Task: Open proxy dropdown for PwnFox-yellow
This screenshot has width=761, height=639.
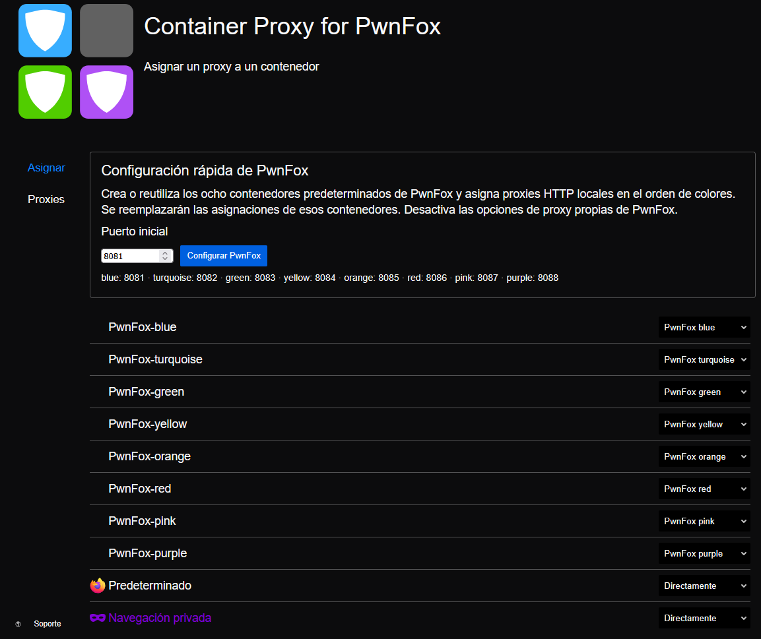Action: 704,424
